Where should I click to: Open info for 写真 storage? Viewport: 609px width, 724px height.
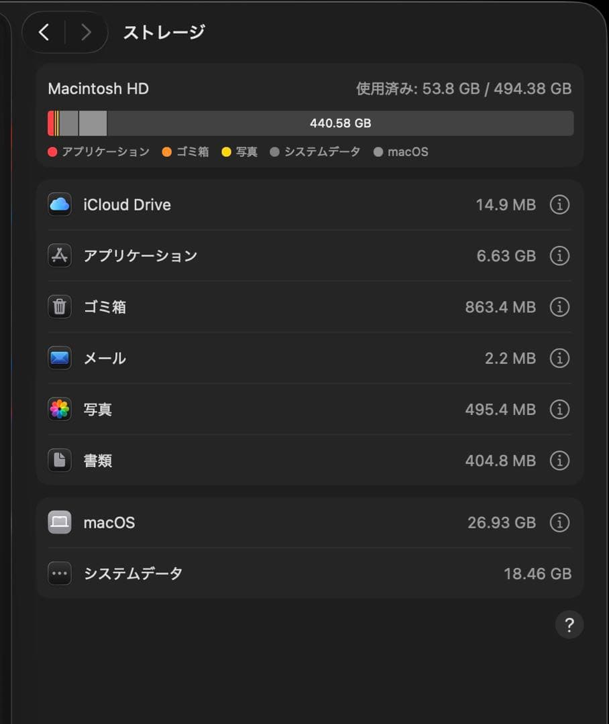[x=559, y=409]
